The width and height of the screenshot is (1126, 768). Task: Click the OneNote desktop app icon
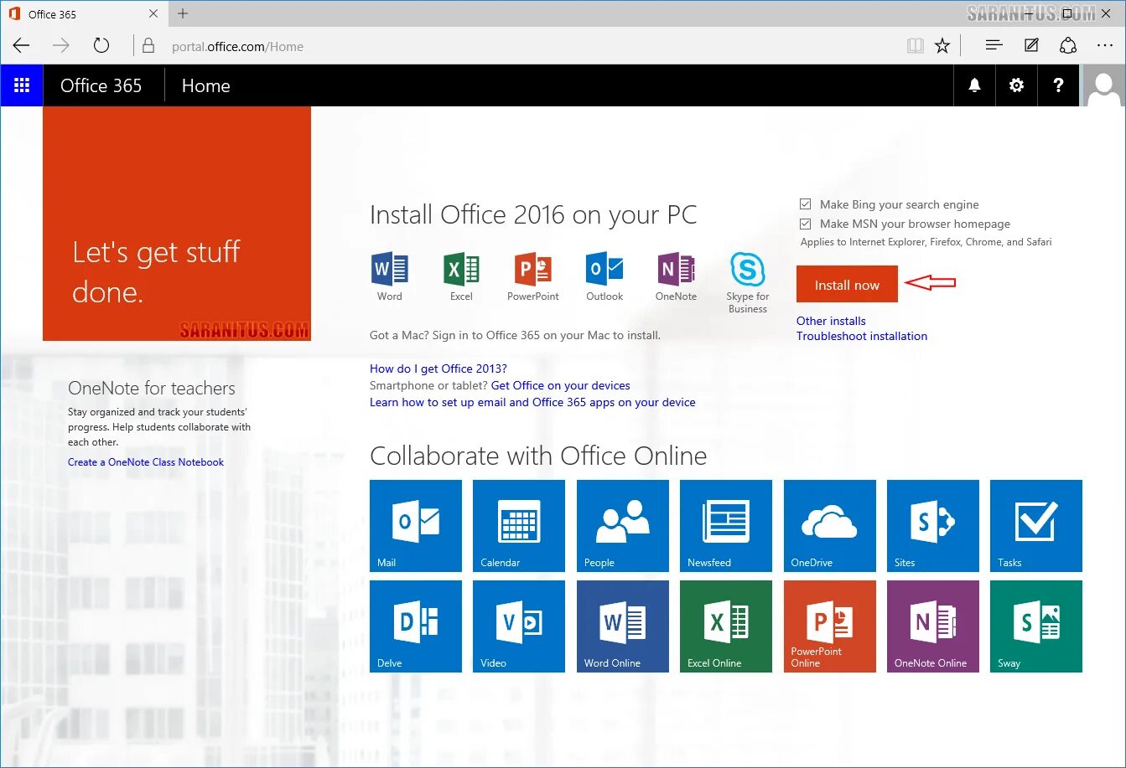676,270
